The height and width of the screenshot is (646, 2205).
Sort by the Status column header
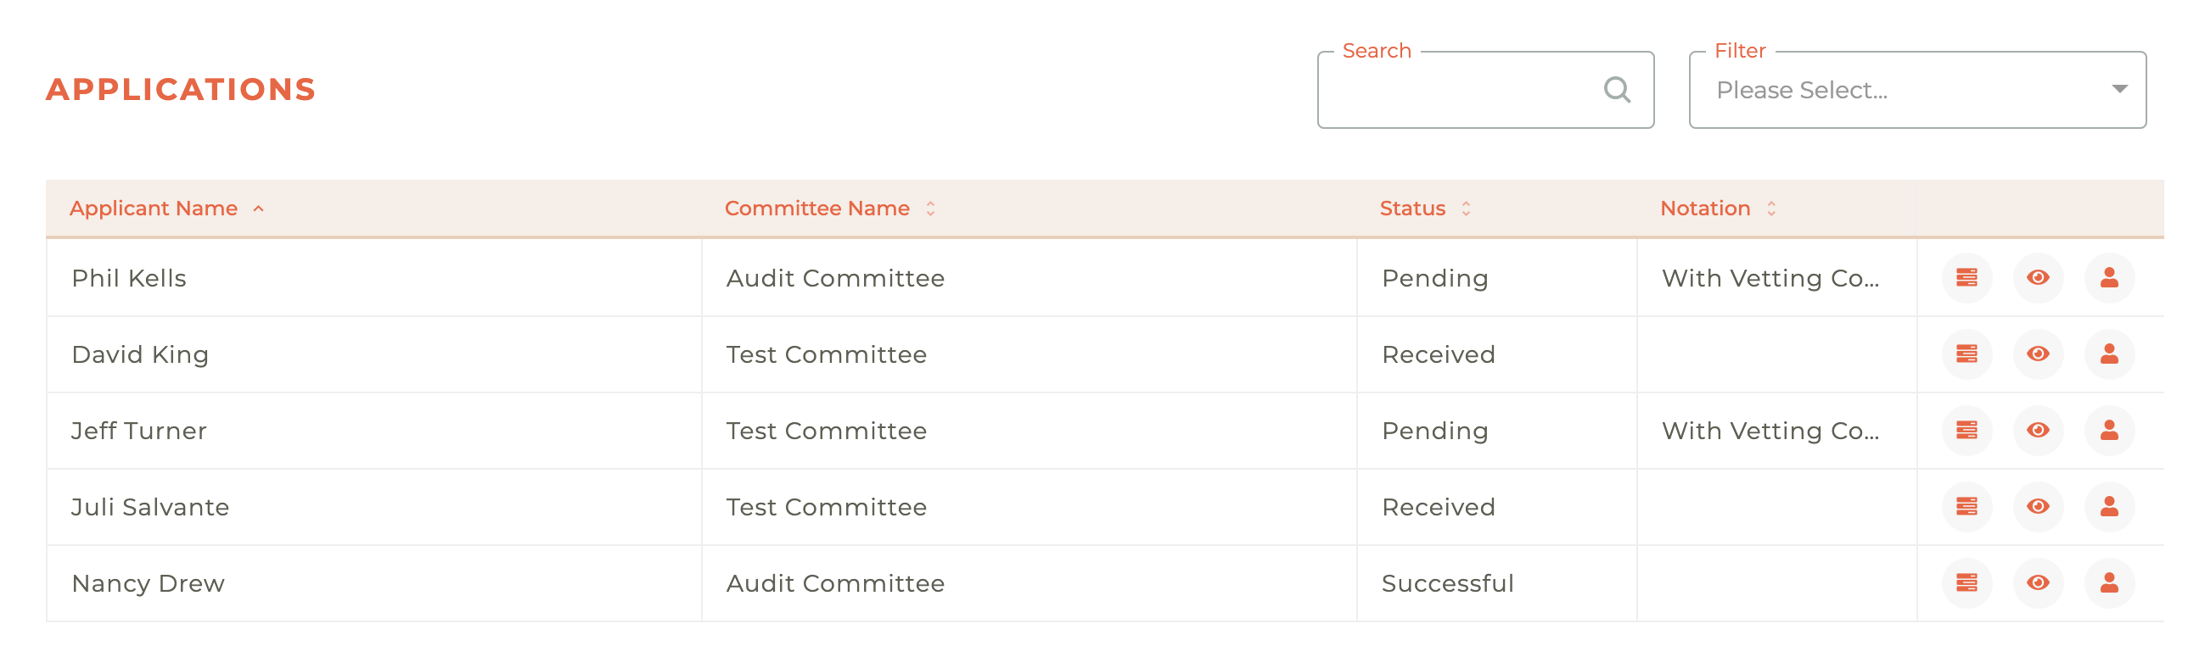click(1413, 209)
